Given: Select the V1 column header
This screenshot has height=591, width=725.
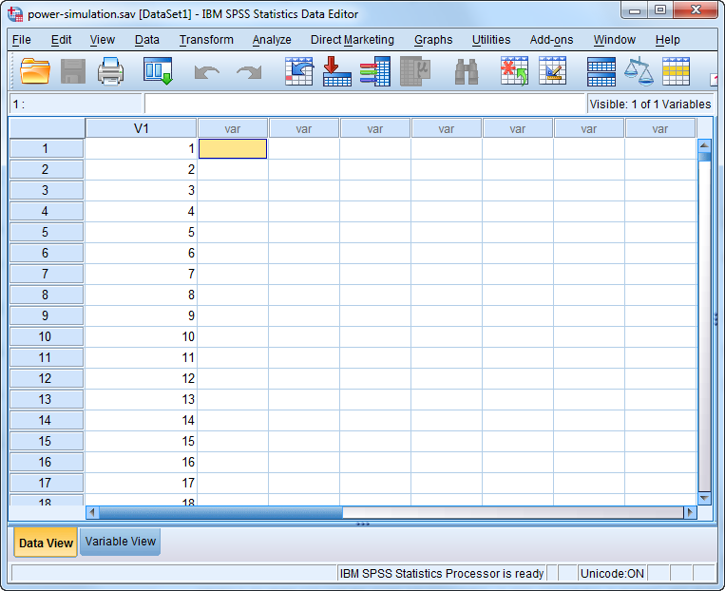Looking at the screenshot, I should (141, 128).
